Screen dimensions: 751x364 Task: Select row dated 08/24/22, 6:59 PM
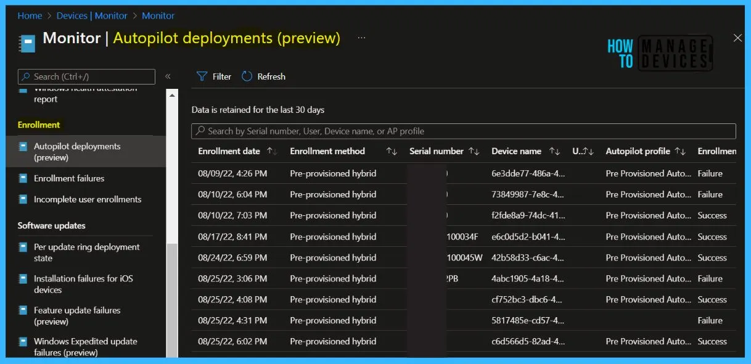(464, 257)
